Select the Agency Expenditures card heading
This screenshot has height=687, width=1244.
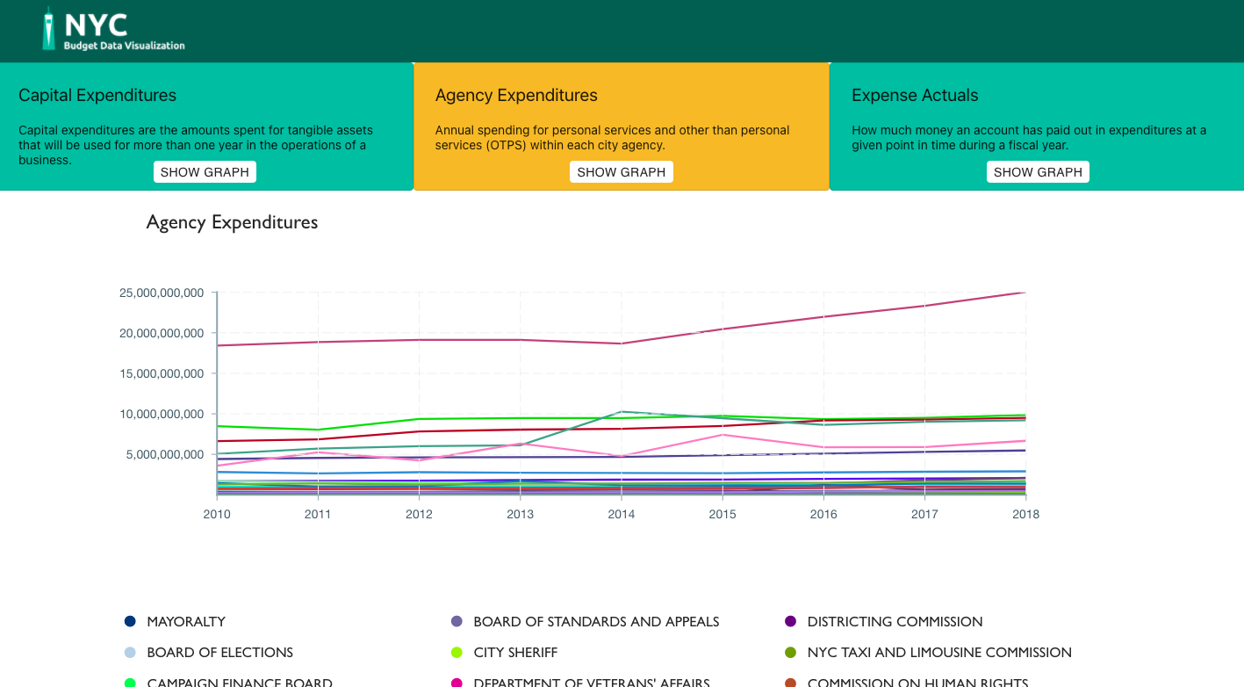(516, 96)
